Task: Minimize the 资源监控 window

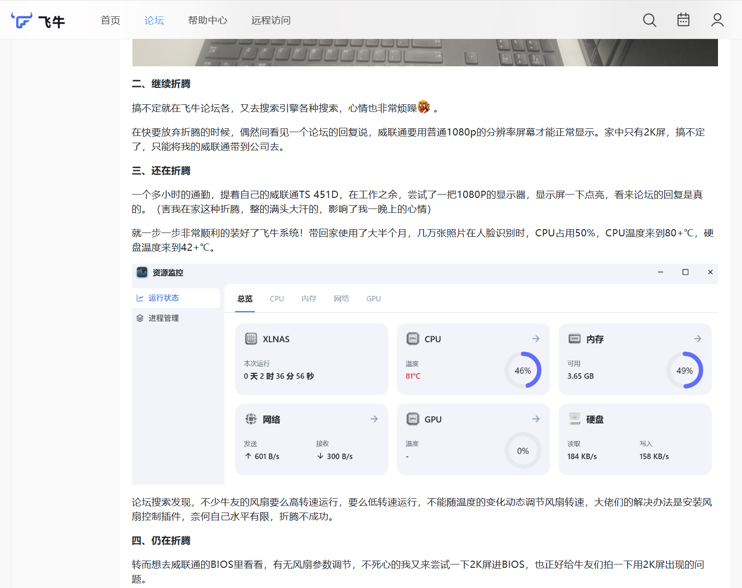Action: click(660, 272)
